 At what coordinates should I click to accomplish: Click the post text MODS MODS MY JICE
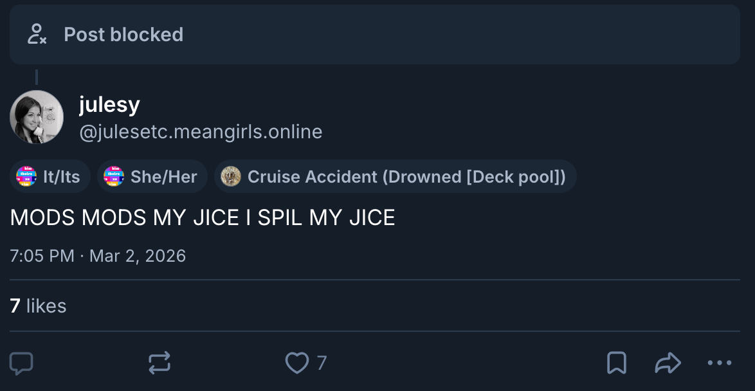(203, 218)
